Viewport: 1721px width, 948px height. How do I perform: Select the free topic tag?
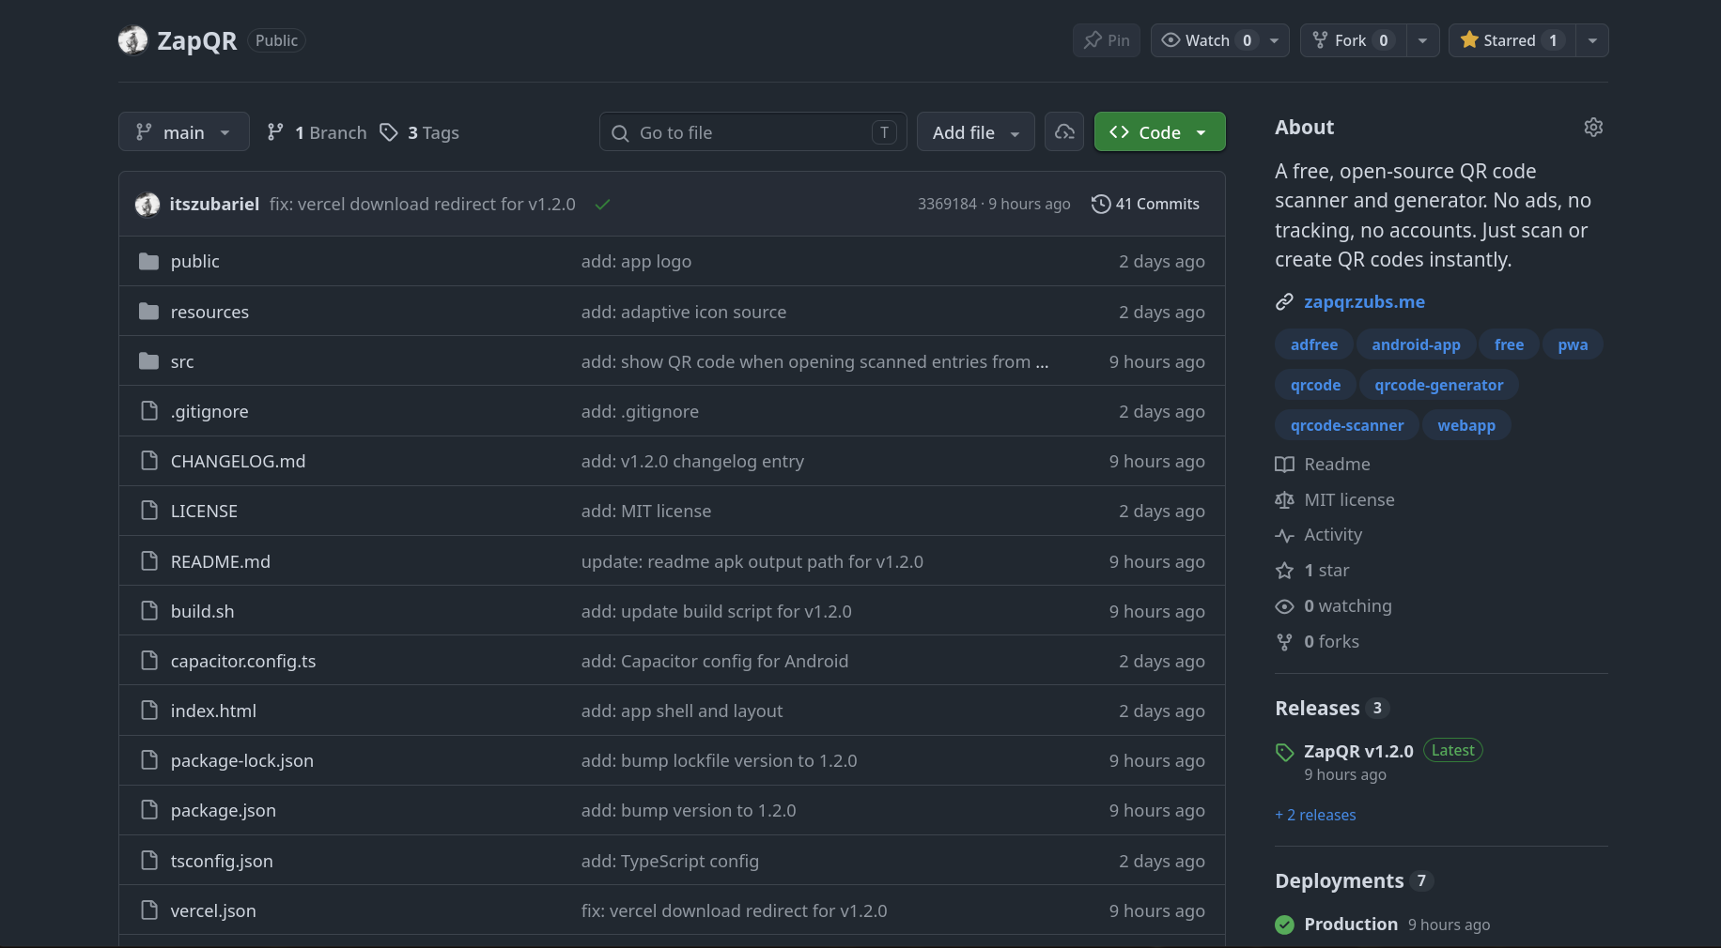pyautogui.click(x=1509, y=344)
